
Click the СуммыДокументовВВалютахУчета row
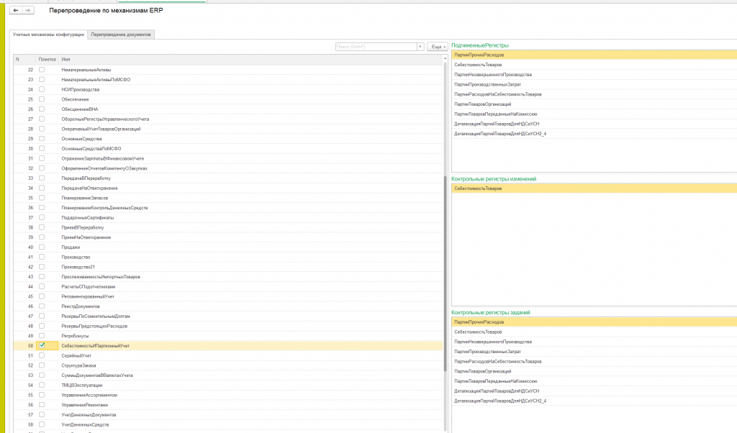(x=228, y=375)
